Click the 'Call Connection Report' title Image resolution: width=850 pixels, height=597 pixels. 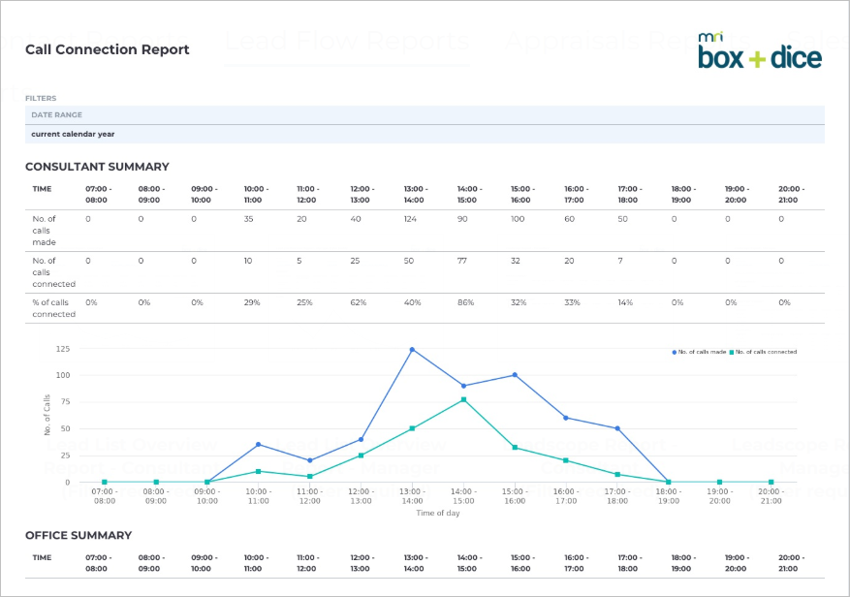click(108, 49)
